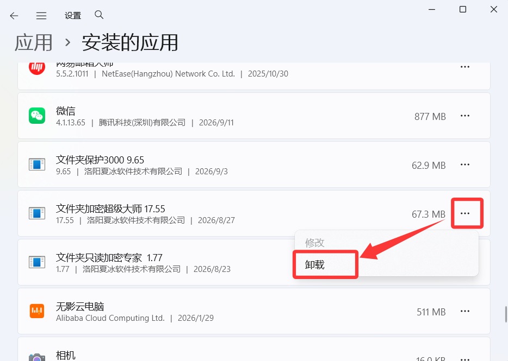Select the 文件夹只读加密专家 1.77 entry name
The height and width of the screenshot is (361, 508).
[109, 257]
